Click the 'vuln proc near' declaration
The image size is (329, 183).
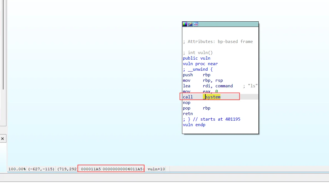pos(200,64)
